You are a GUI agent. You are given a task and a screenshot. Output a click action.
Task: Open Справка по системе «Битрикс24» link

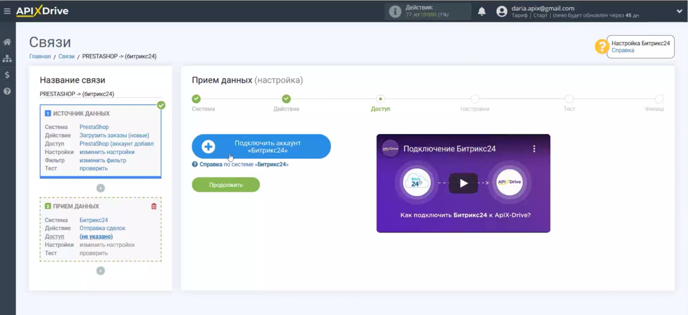coord(240,164)
